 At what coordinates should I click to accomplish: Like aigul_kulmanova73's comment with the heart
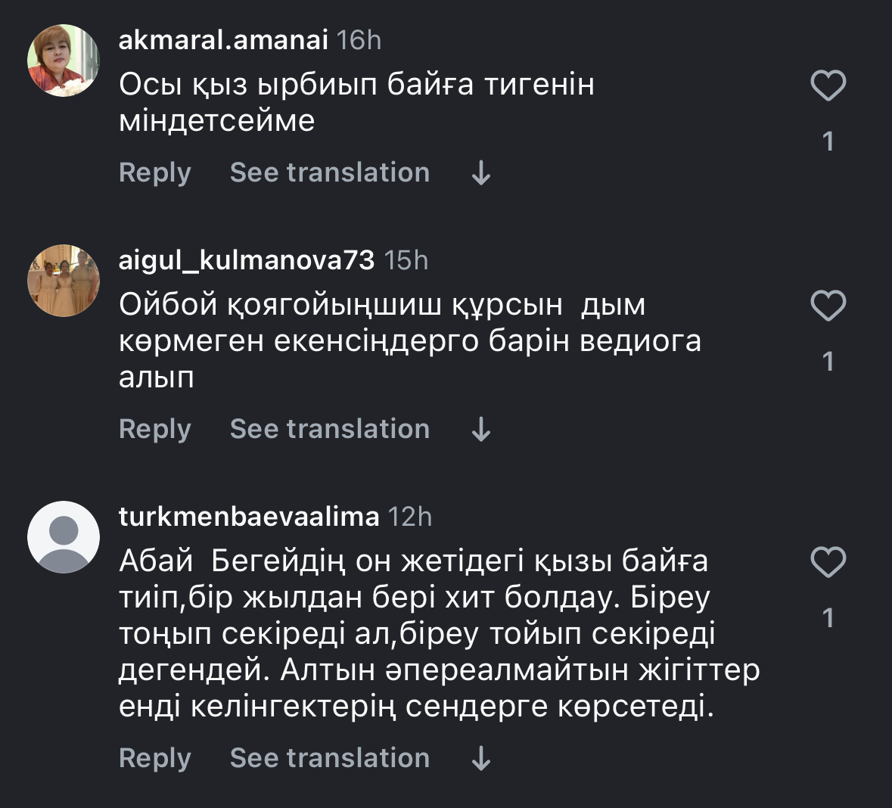point(828,306)
